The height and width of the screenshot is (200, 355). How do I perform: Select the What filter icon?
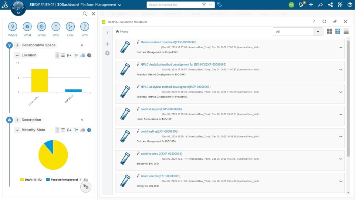click(27, 27)
